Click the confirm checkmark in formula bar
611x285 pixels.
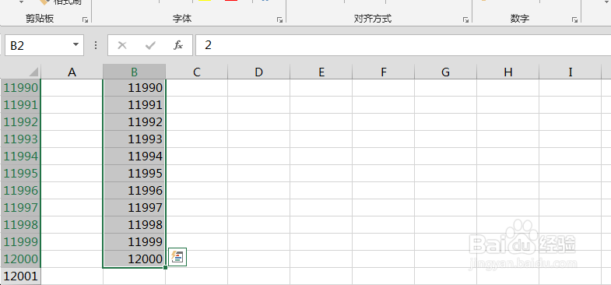150,45
